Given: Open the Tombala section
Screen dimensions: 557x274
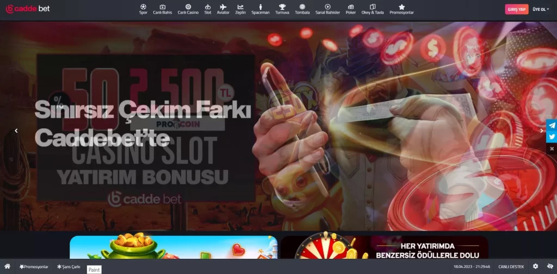Looking at the screenshot, I should click(x=302, y=9).
